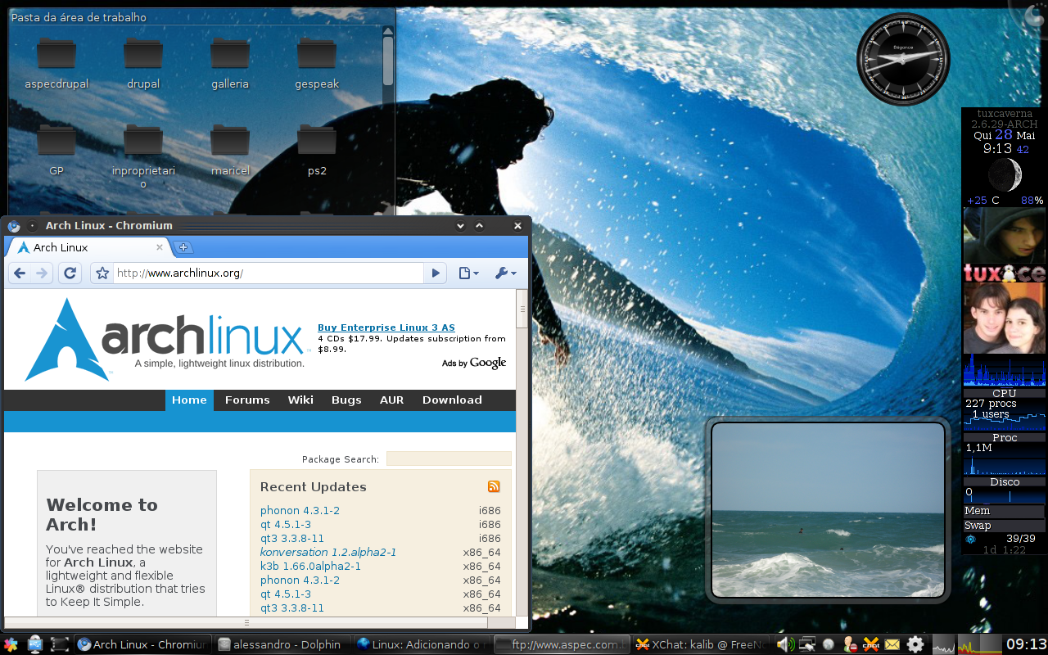Click the back navigation arrow in Chromium

[x=20, y=273]
